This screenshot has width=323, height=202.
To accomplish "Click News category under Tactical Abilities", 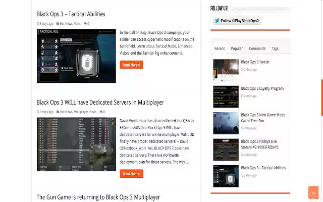I will click(x=77, y=24).
